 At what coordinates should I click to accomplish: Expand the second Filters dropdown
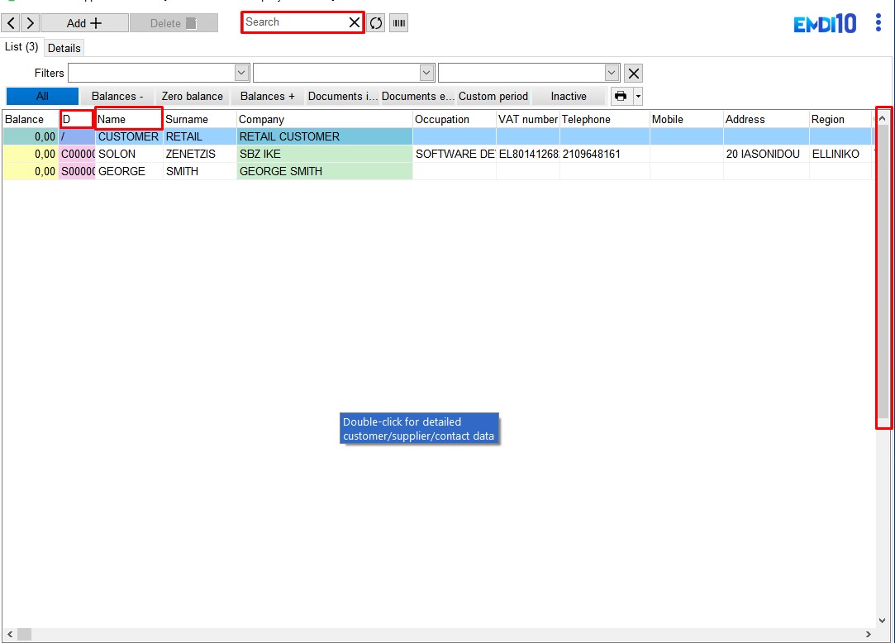[427, 74]
